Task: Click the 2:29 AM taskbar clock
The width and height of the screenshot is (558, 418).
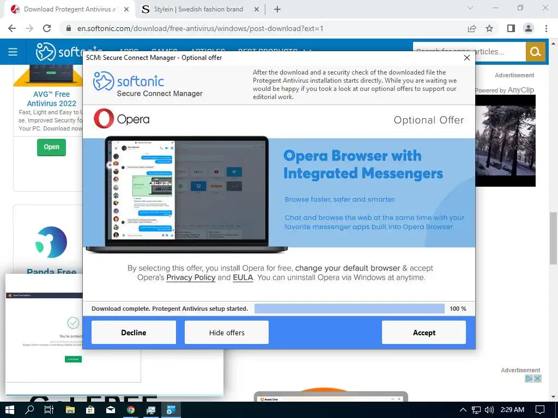Action: 512,410
